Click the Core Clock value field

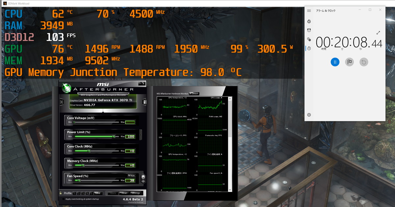(x=130, y=151)
